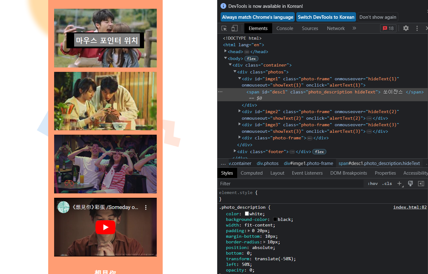Expand the padding shorthand property triangle
This screenshot has width=428, height=274.
pyautogui.click(x=249, y=231)
